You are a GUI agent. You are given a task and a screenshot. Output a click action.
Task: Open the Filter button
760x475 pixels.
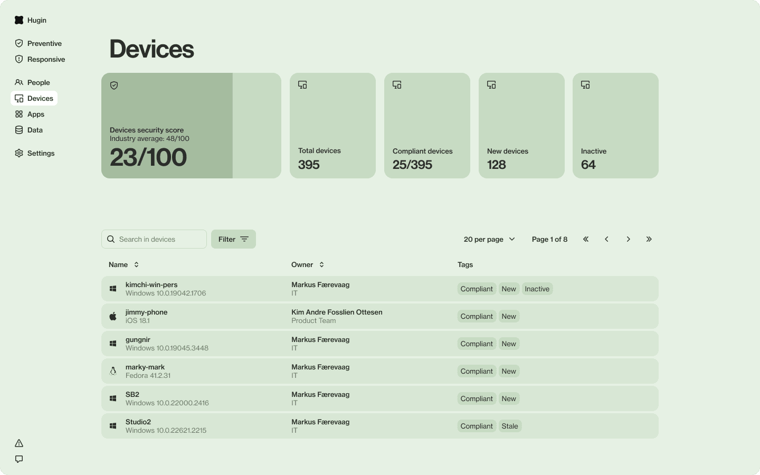coord(233,239)
